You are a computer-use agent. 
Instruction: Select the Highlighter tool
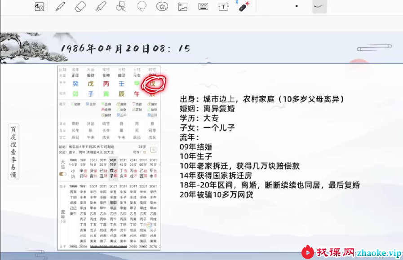101,7
